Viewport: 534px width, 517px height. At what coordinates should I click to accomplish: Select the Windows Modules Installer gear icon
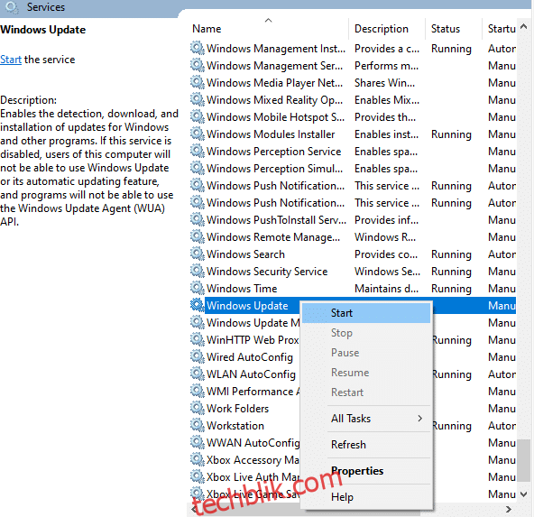pyautogui.click(x=198, y=134)
